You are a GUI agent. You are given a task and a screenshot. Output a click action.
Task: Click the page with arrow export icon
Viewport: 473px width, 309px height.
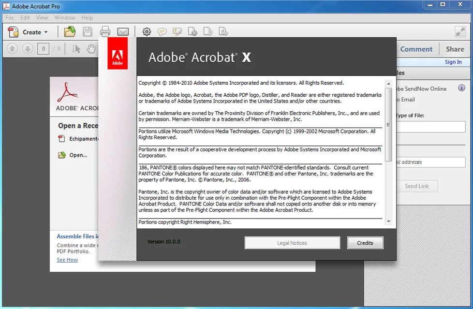tap(208, 31)
